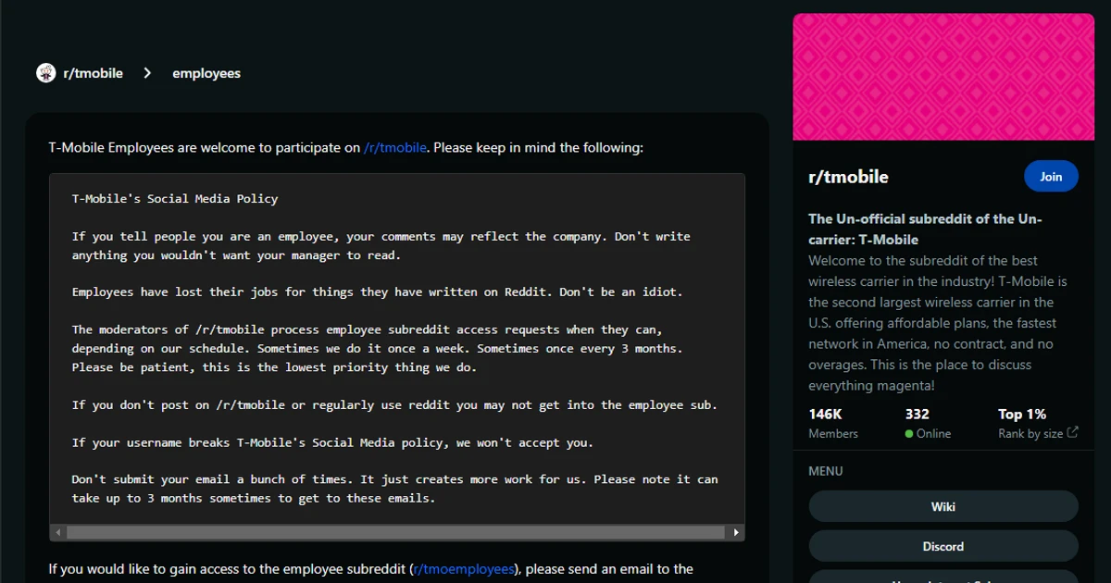Screen dimensions: 1111x583
Task: Click the green Online status dot
Action: pos(908,433)
